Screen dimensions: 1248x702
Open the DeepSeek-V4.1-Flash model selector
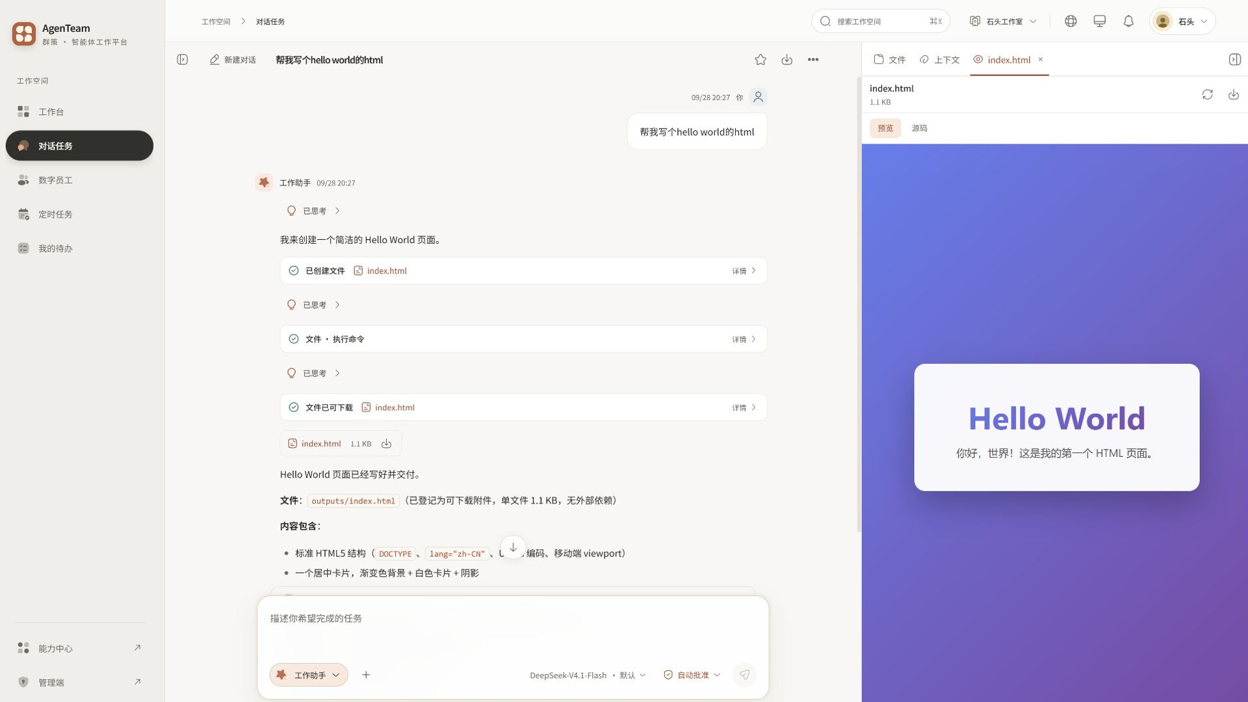coord(588,675)
